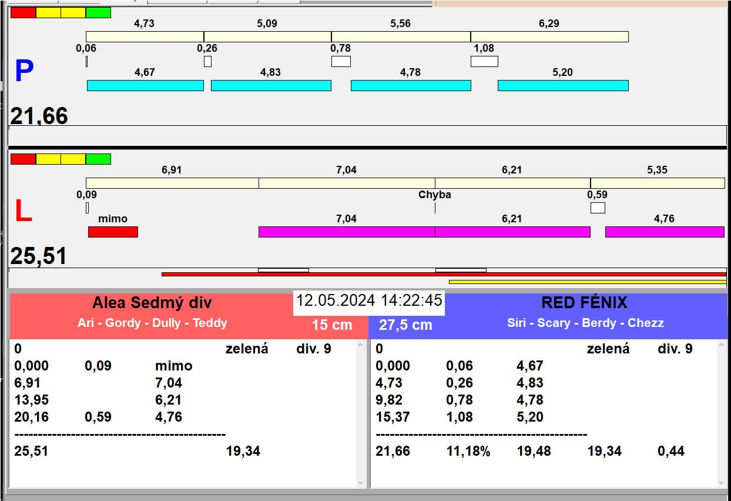The height and width of the screenshot is (501, 731).
Task: Click the green start light in lane P
Action: click(x=98, y=12)
